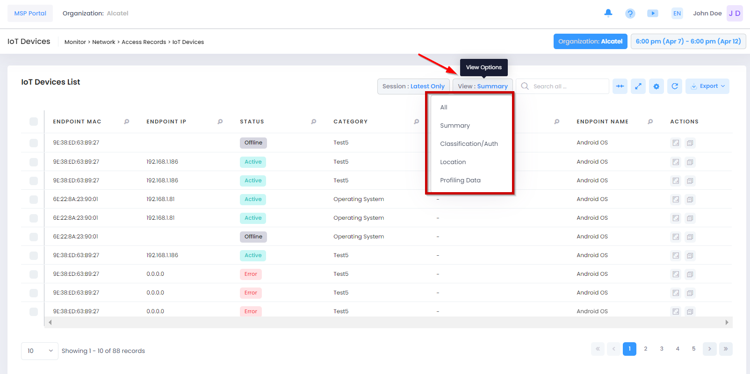Open table settings gear icon

[656, 86]
